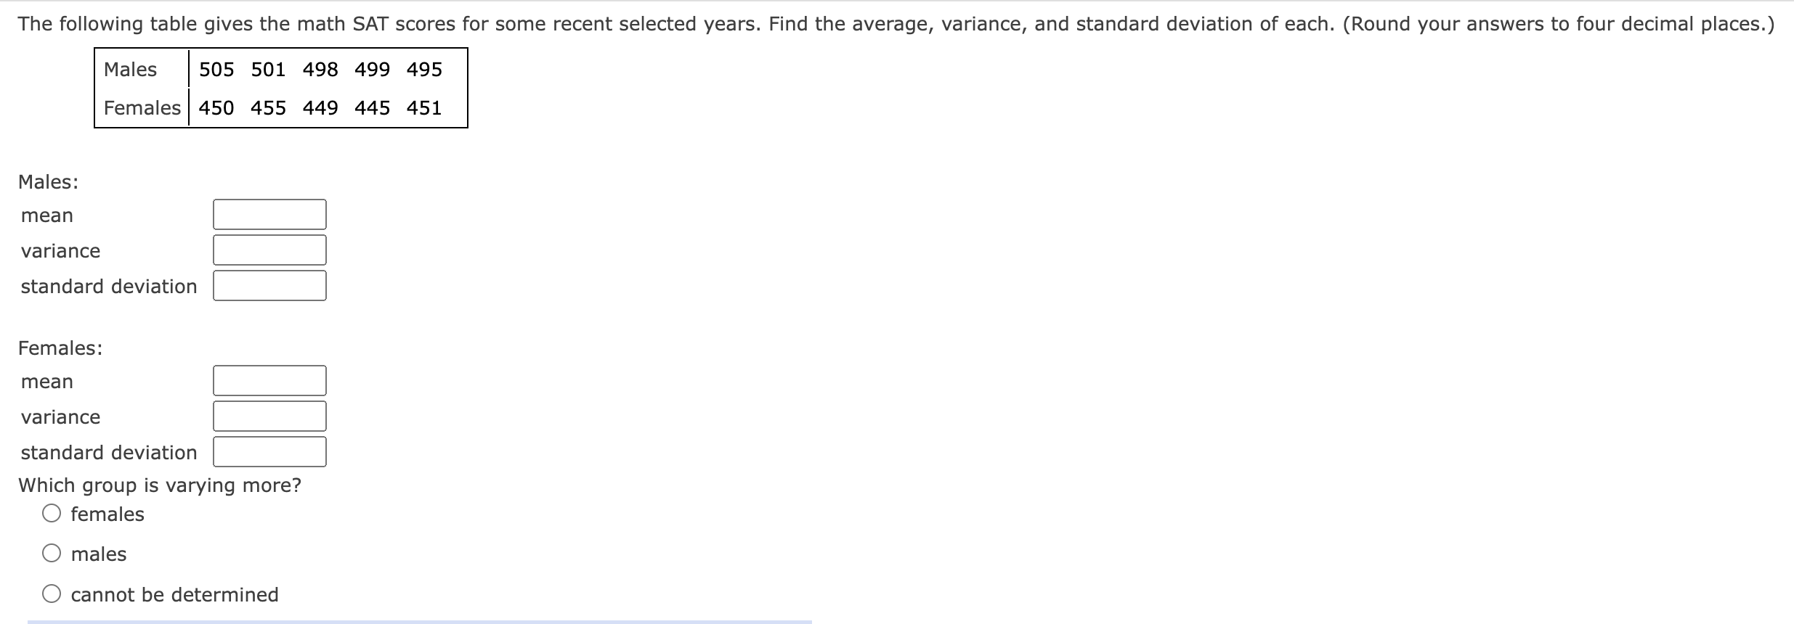The height and width of the screenshot is (624, 1794).
Task: Select the 'males' radio button
Action: (x=50, y=553)
